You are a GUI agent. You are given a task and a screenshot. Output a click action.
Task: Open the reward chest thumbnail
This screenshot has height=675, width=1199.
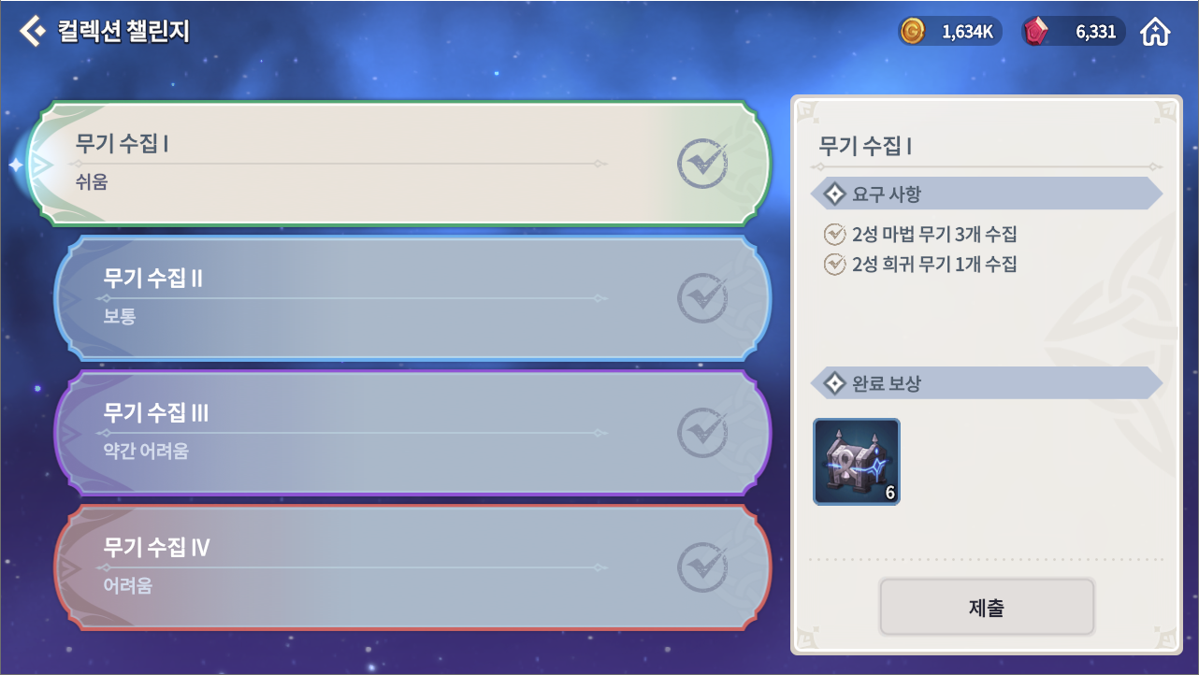tap(857, 462)
